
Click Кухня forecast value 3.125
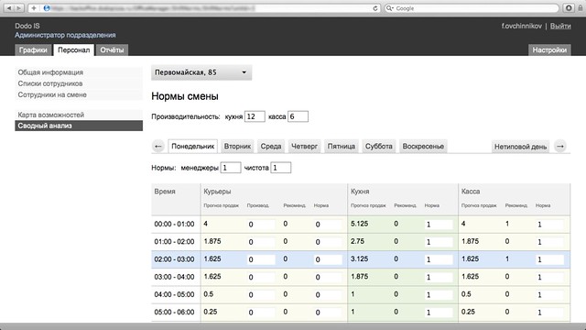click(359, 258)
